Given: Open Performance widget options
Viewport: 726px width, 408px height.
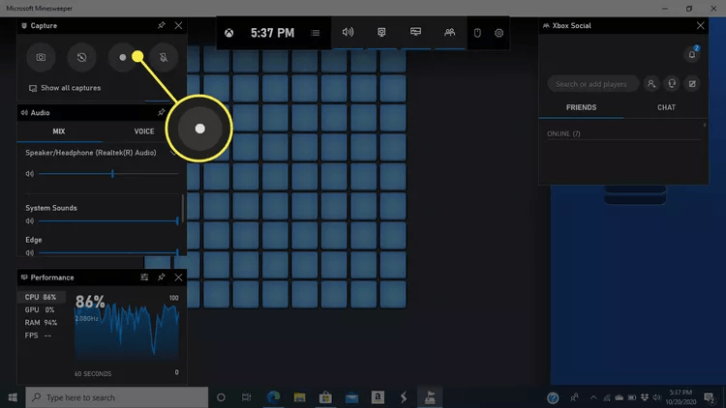Looking at the screenshot, I should [x=144, y=277].
